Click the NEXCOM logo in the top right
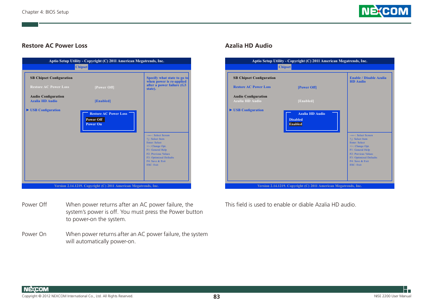 (x=385, y=11)
